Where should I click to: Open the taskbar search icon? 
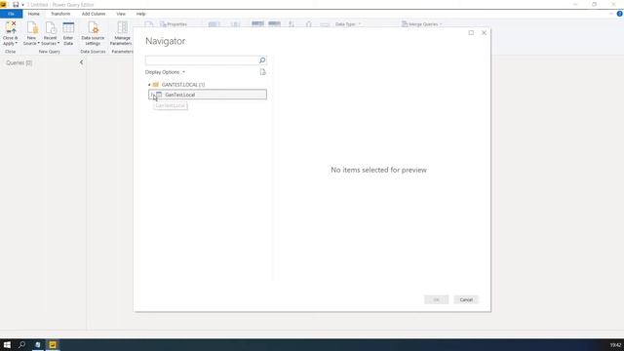(x=21, y=344)
